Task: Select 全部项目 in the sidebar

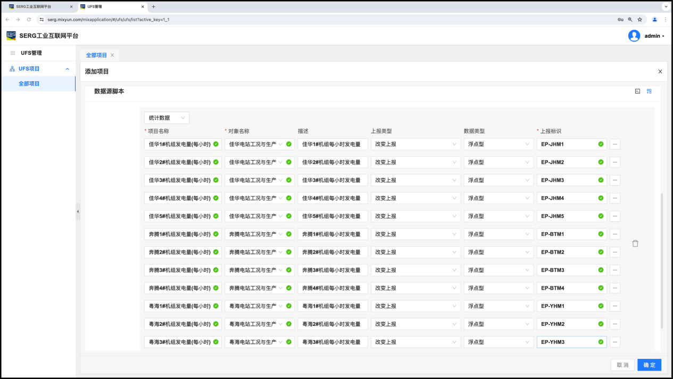Action: (29, 84)
